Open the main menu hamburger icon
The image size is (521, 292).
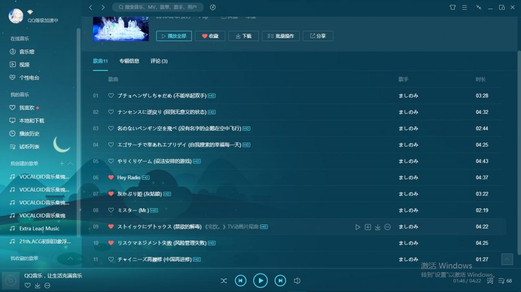click(x=465, y=7)
